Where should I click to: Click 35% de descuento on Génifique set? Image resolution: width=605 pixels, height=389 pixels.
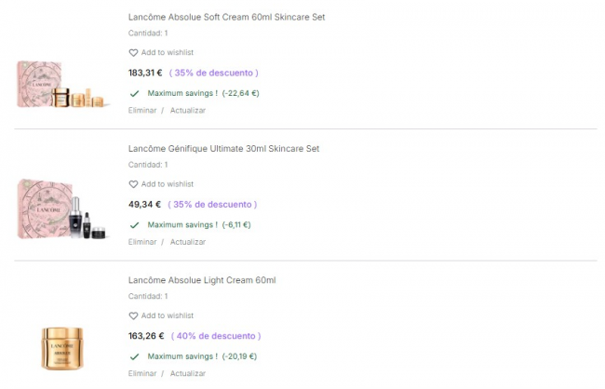pyautogui.click(x=213, y=205)
